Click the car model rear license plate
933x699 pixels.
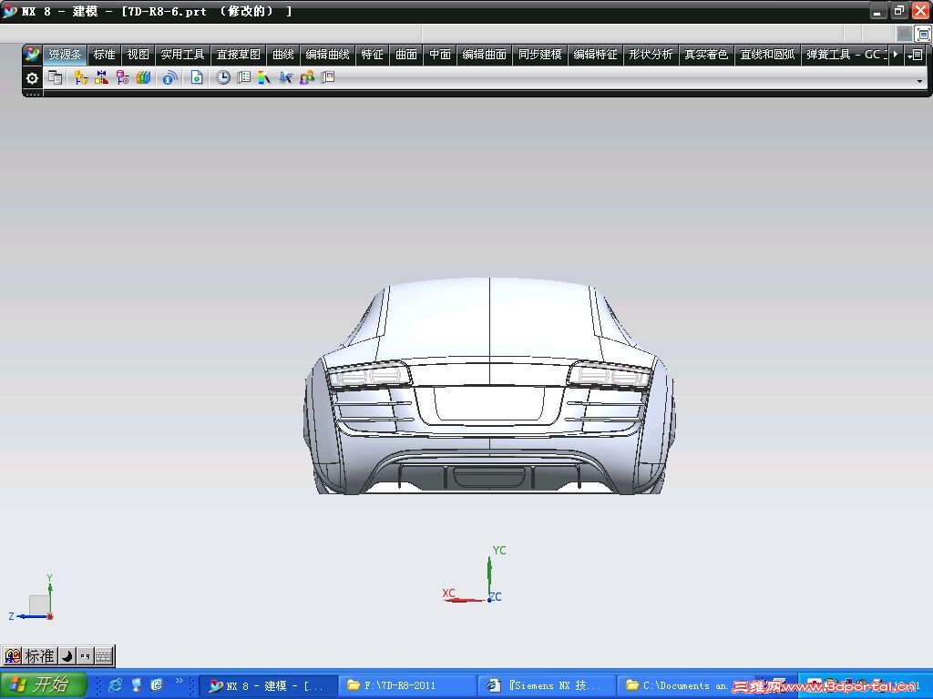point(489,404)
